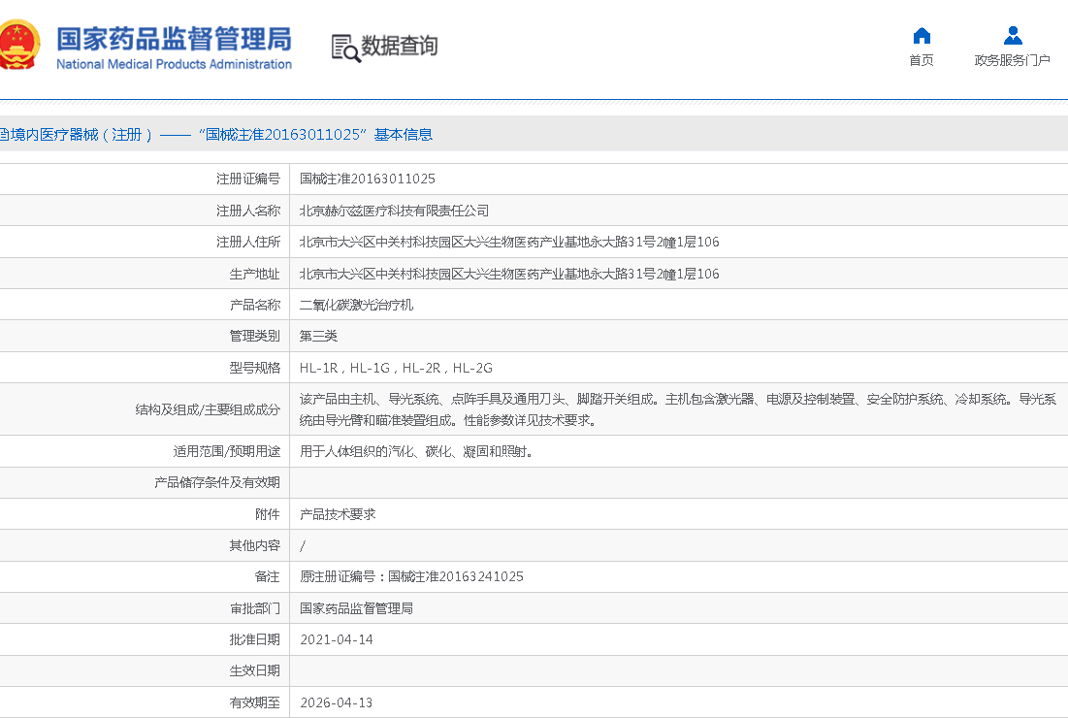
Task: Click the 产品名称 value 二氧化碳激光治疗机
Action: click(356, 305)
